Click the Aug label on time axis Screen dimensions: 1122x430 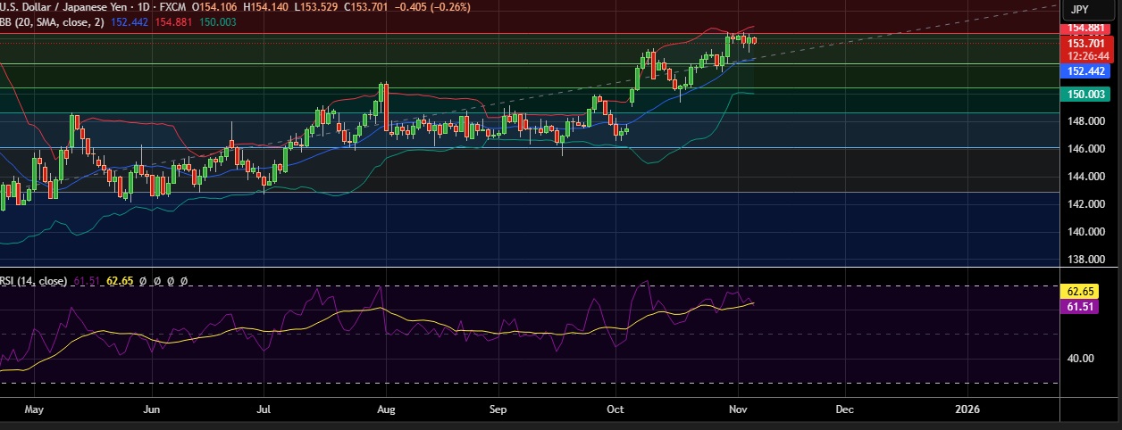pos(386,409)
